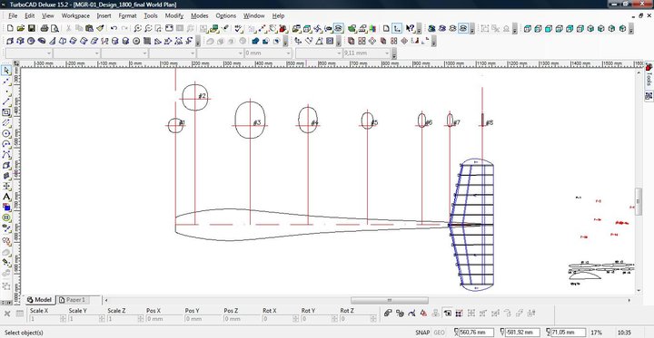Open the Insert menu
This screenshot has width=654, height=338.
click(x=104, y=15)
